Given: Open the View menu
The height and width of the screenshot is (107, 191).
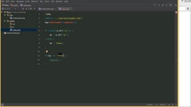Looking at the screenshot, I should (13, 1).
